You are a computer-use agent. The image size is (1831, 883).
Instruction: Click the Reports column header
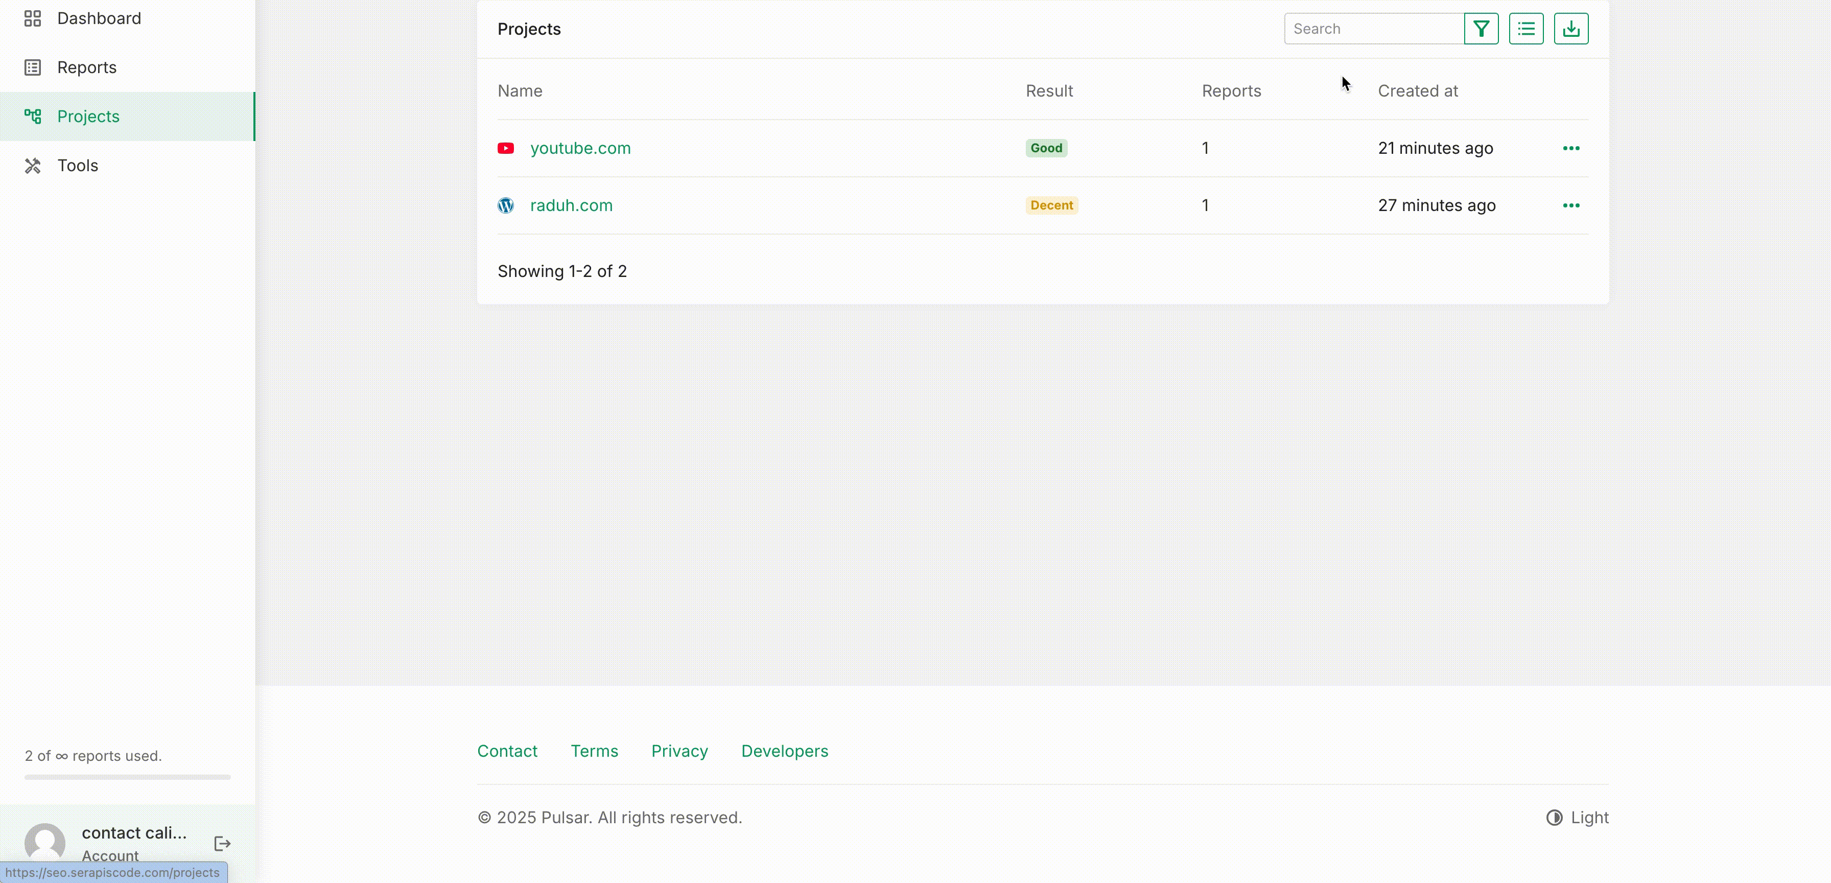point(1231,91)
